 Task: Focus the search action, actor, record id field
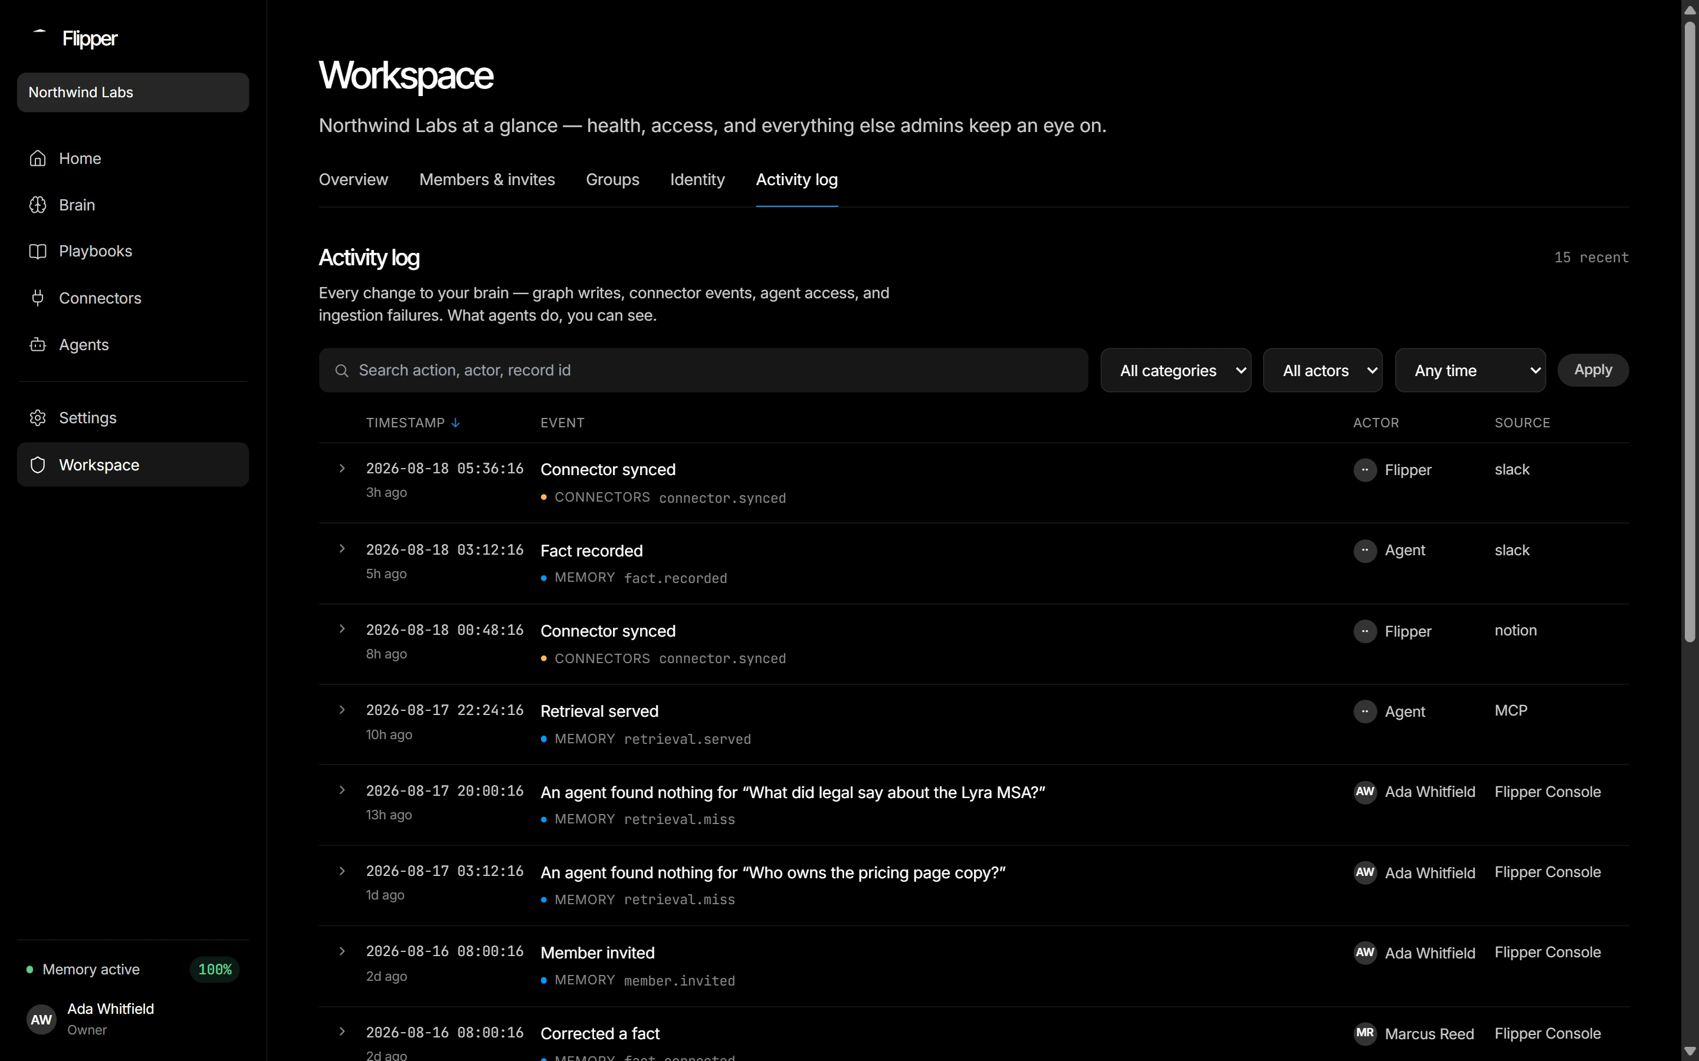point(703,371)
